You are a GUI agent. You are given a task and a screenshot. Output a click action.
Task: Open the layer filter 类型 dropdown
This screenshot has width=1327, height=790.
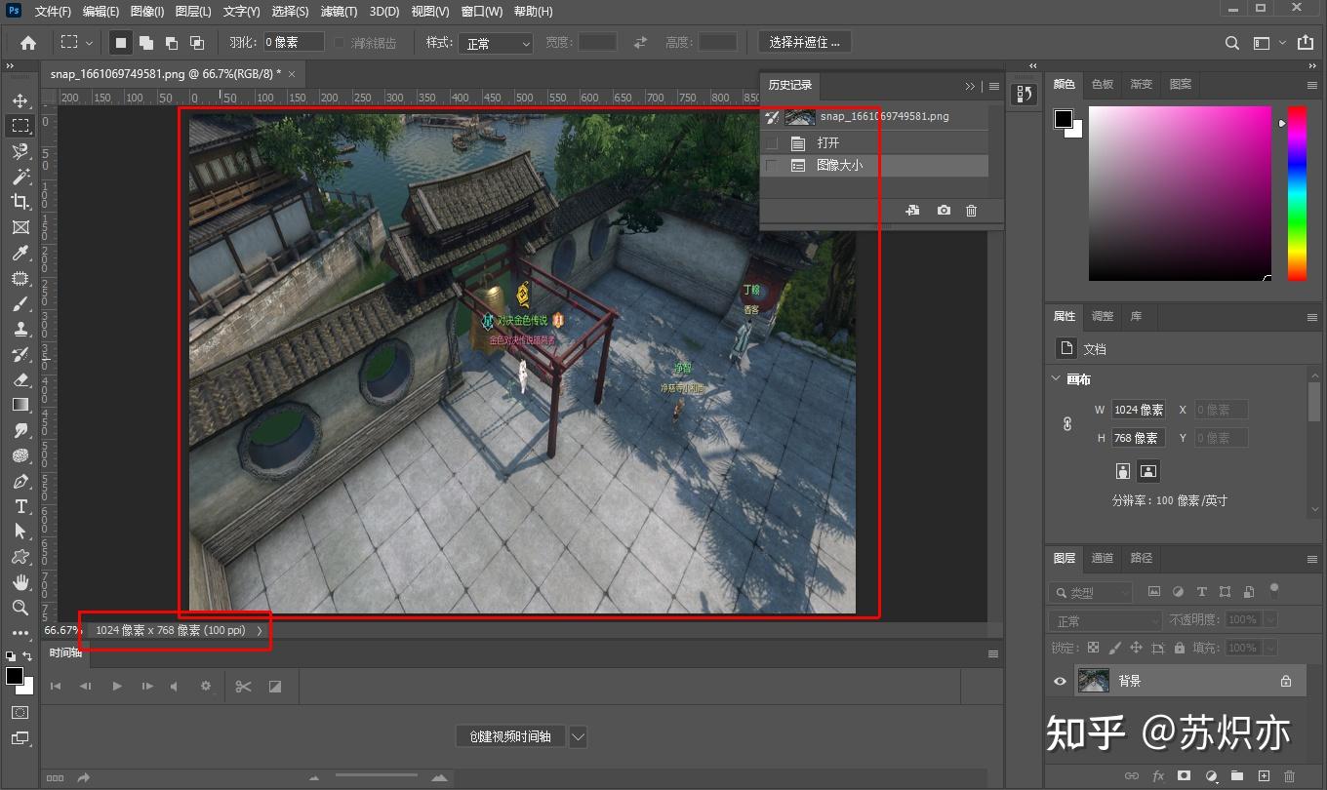click(x=1091, y=592)
